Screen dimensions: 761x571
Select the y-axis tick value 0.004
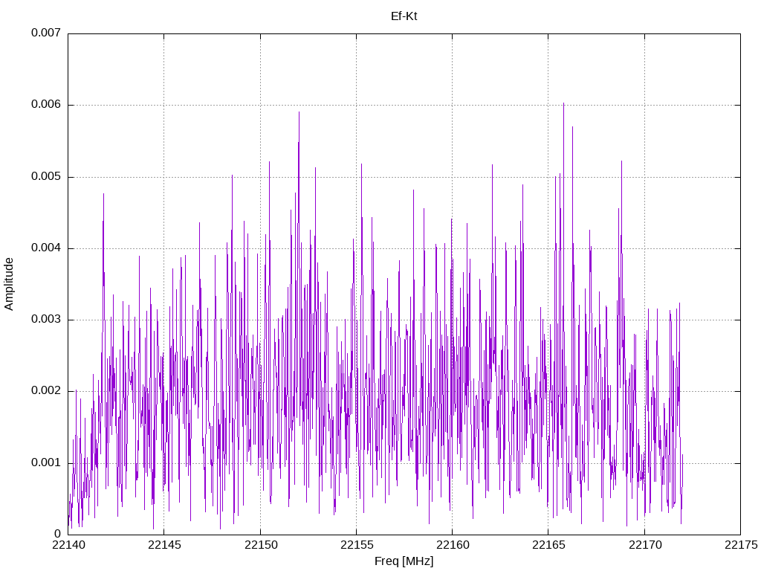click(46, 248)
